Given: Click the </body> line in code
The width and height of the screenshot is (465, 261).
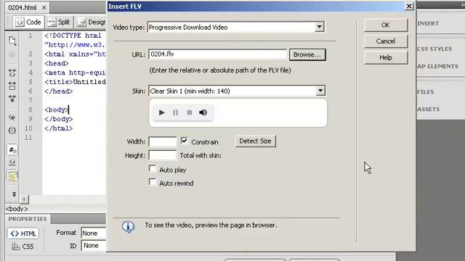Looking at the screenshot, I should tap(58, 119).
